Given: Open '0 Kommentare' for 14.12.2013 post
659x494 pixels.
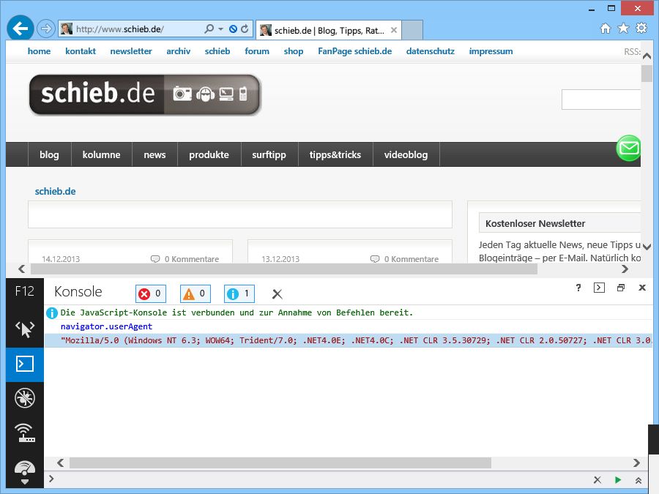Looking at the screenshot, I should pyautogui.click(x=185, y=259).
